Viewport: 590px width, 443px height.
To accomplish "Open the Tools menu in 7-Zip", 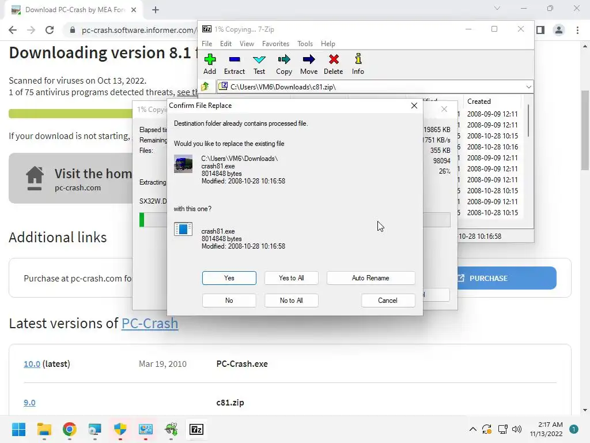I will click(x=305, y=44).
